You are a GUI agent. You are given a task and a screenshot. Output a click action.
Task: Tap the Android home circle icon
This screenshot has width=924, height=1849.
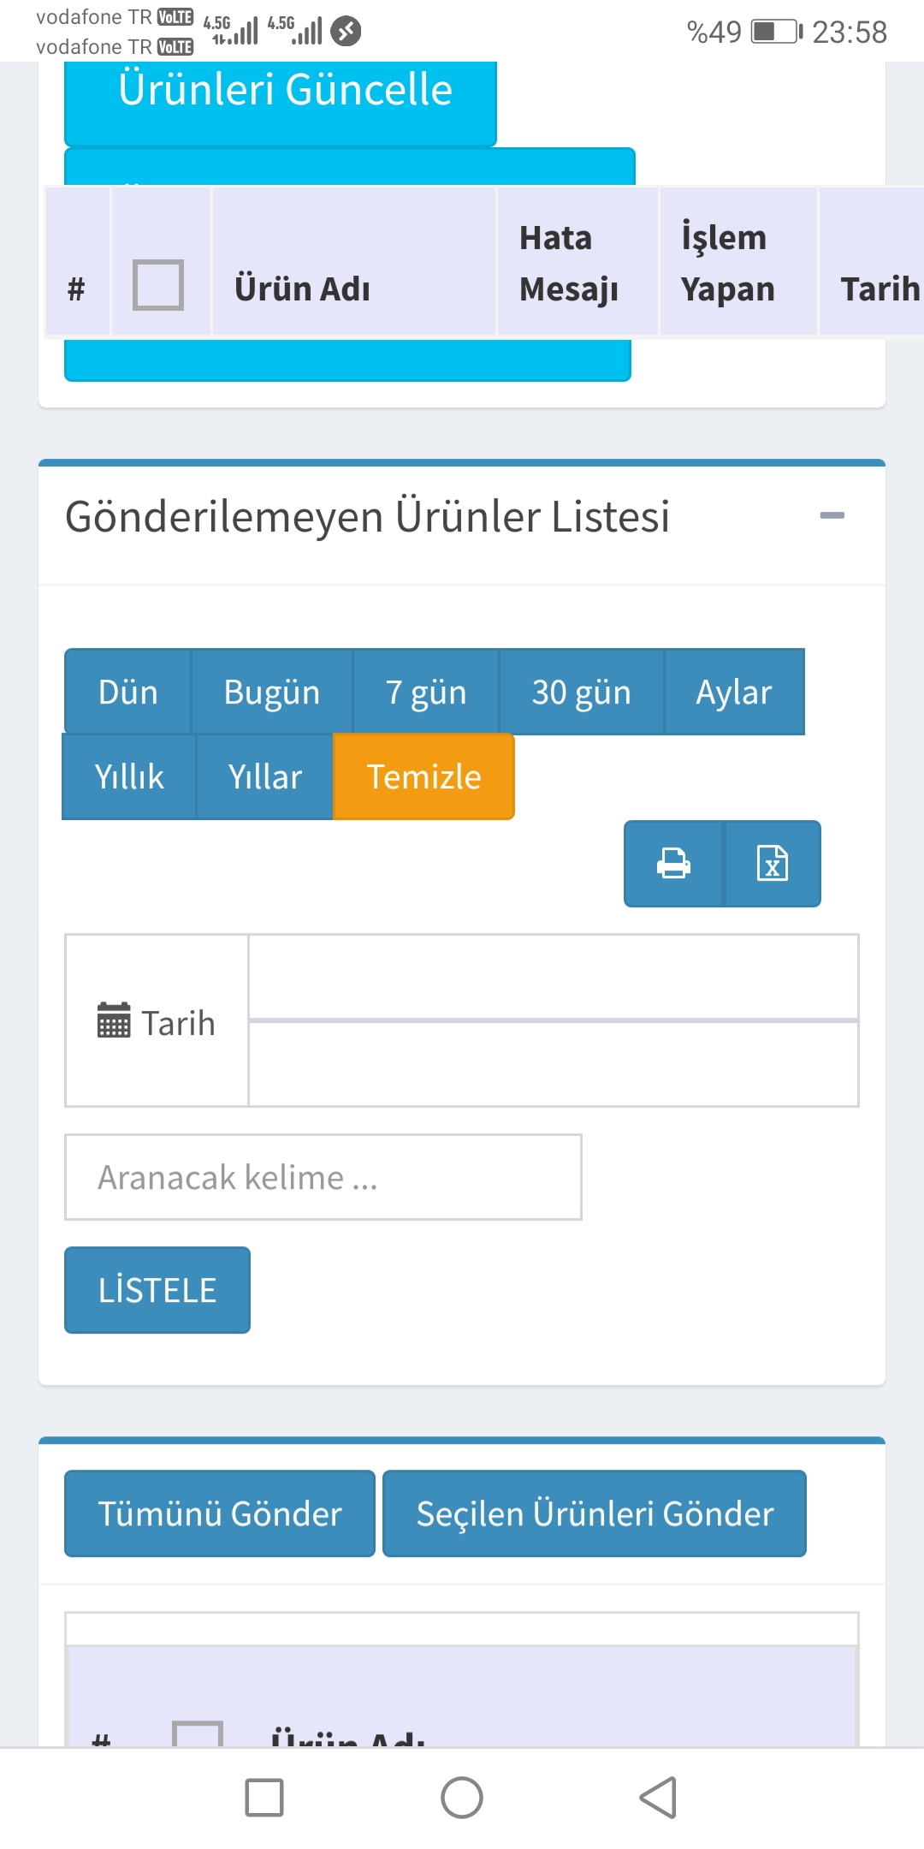click(x=462, y=1797)
